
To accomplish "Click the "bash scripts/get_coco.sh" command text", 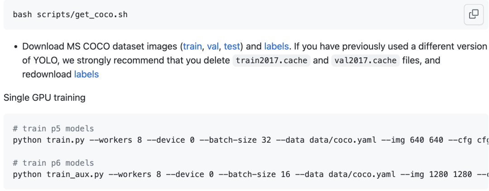I will point(70,14).
